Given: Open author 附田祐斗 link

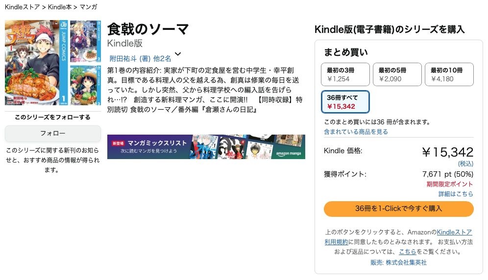Looking at the screenshot, I should pos(123,58).
